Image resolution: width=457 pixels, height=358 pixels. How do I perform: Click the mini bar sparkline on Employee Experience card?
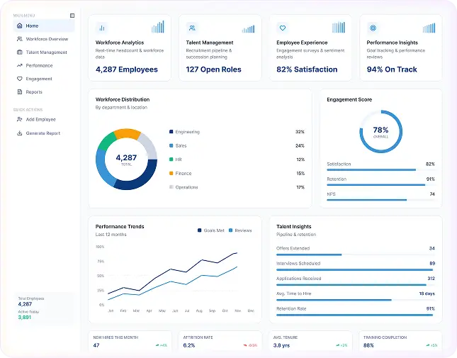coord(339,27)
